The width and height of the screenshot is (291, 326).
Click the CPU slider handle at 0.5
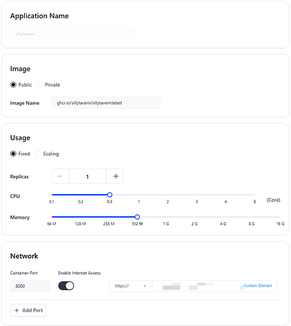[x=110, y=195]
